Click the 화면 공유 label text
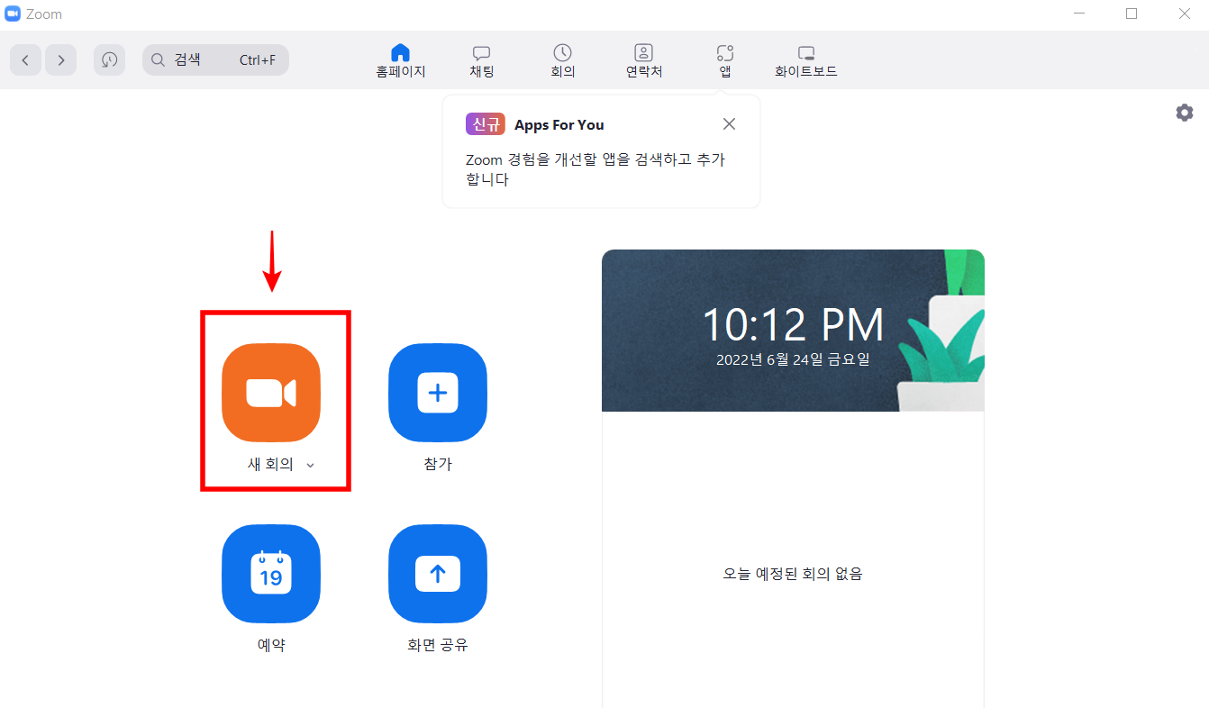1209x708 pixels. click(x=438, y=645)
